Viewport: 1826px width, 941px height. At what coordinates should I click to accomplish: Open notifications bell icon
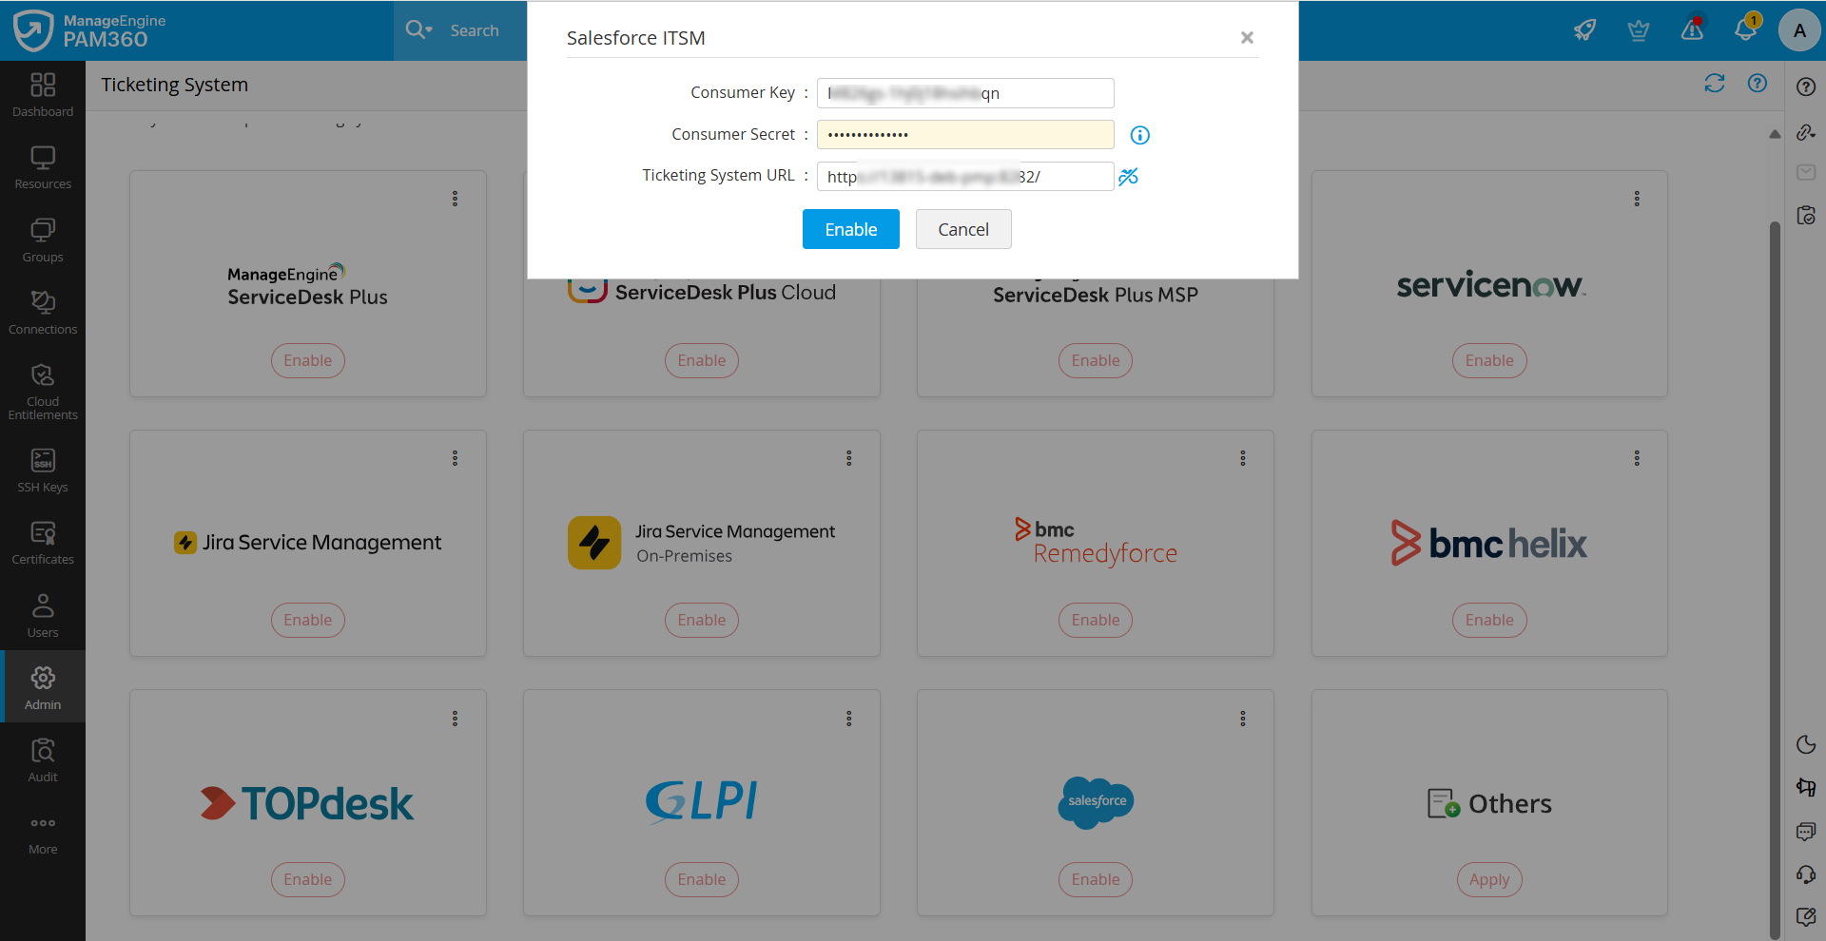1746,29
